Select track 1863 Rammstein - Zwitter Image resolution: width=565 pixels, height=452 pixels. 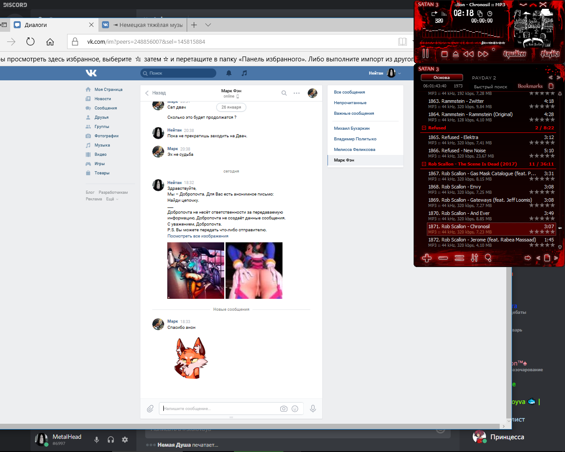490,104
